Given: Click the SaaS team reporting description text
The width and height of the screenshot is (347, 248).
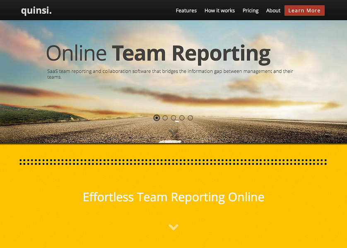Looking at the screenshot, I should 170,74.
